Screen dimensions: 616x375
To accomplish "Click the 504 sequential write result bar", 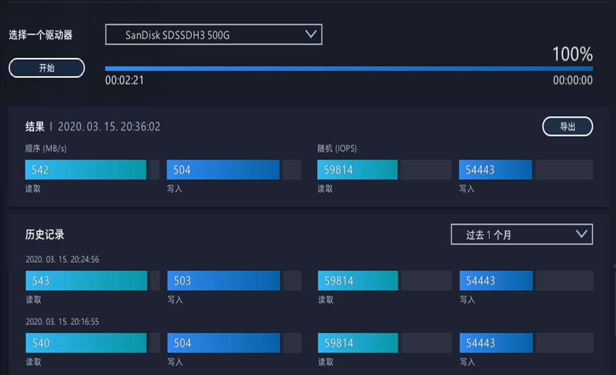I will tap(223, 170).
